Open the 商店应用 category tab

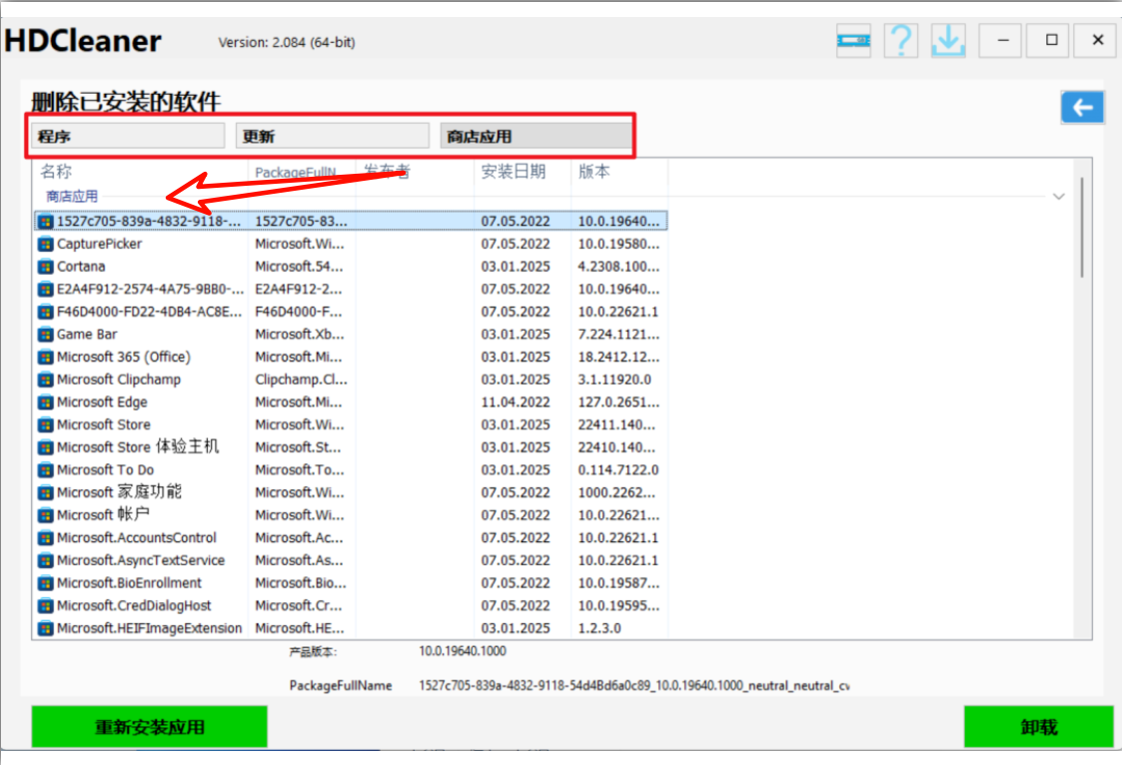537,135
